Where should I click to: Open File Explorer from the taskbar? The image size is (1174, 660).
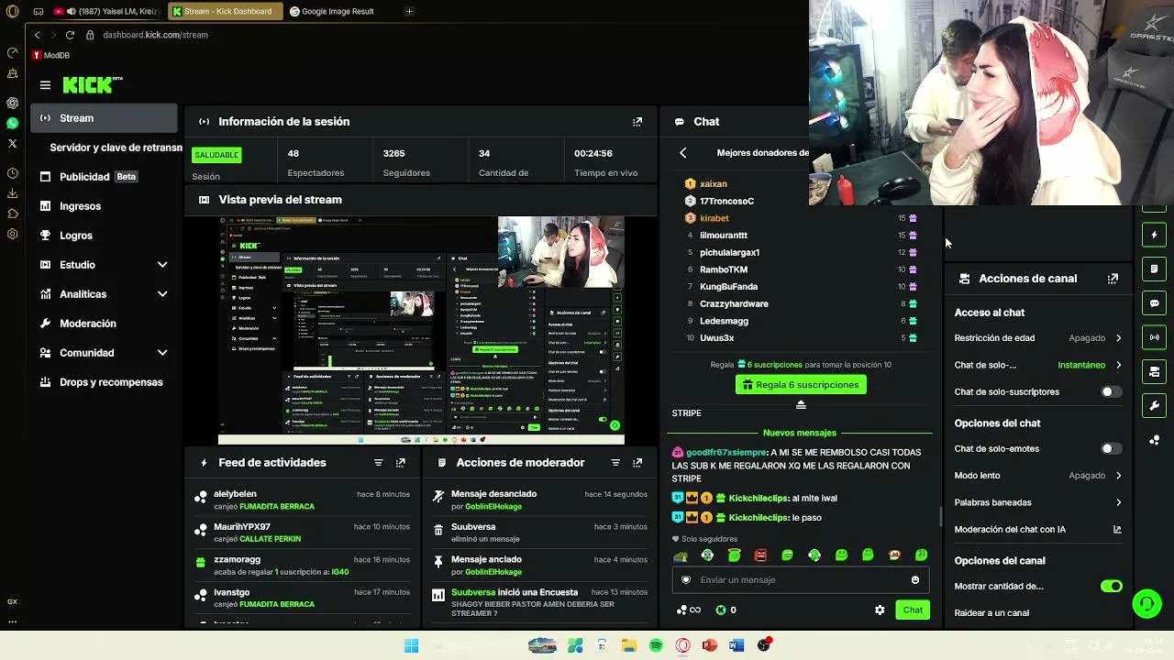click(x=629, y=646)
